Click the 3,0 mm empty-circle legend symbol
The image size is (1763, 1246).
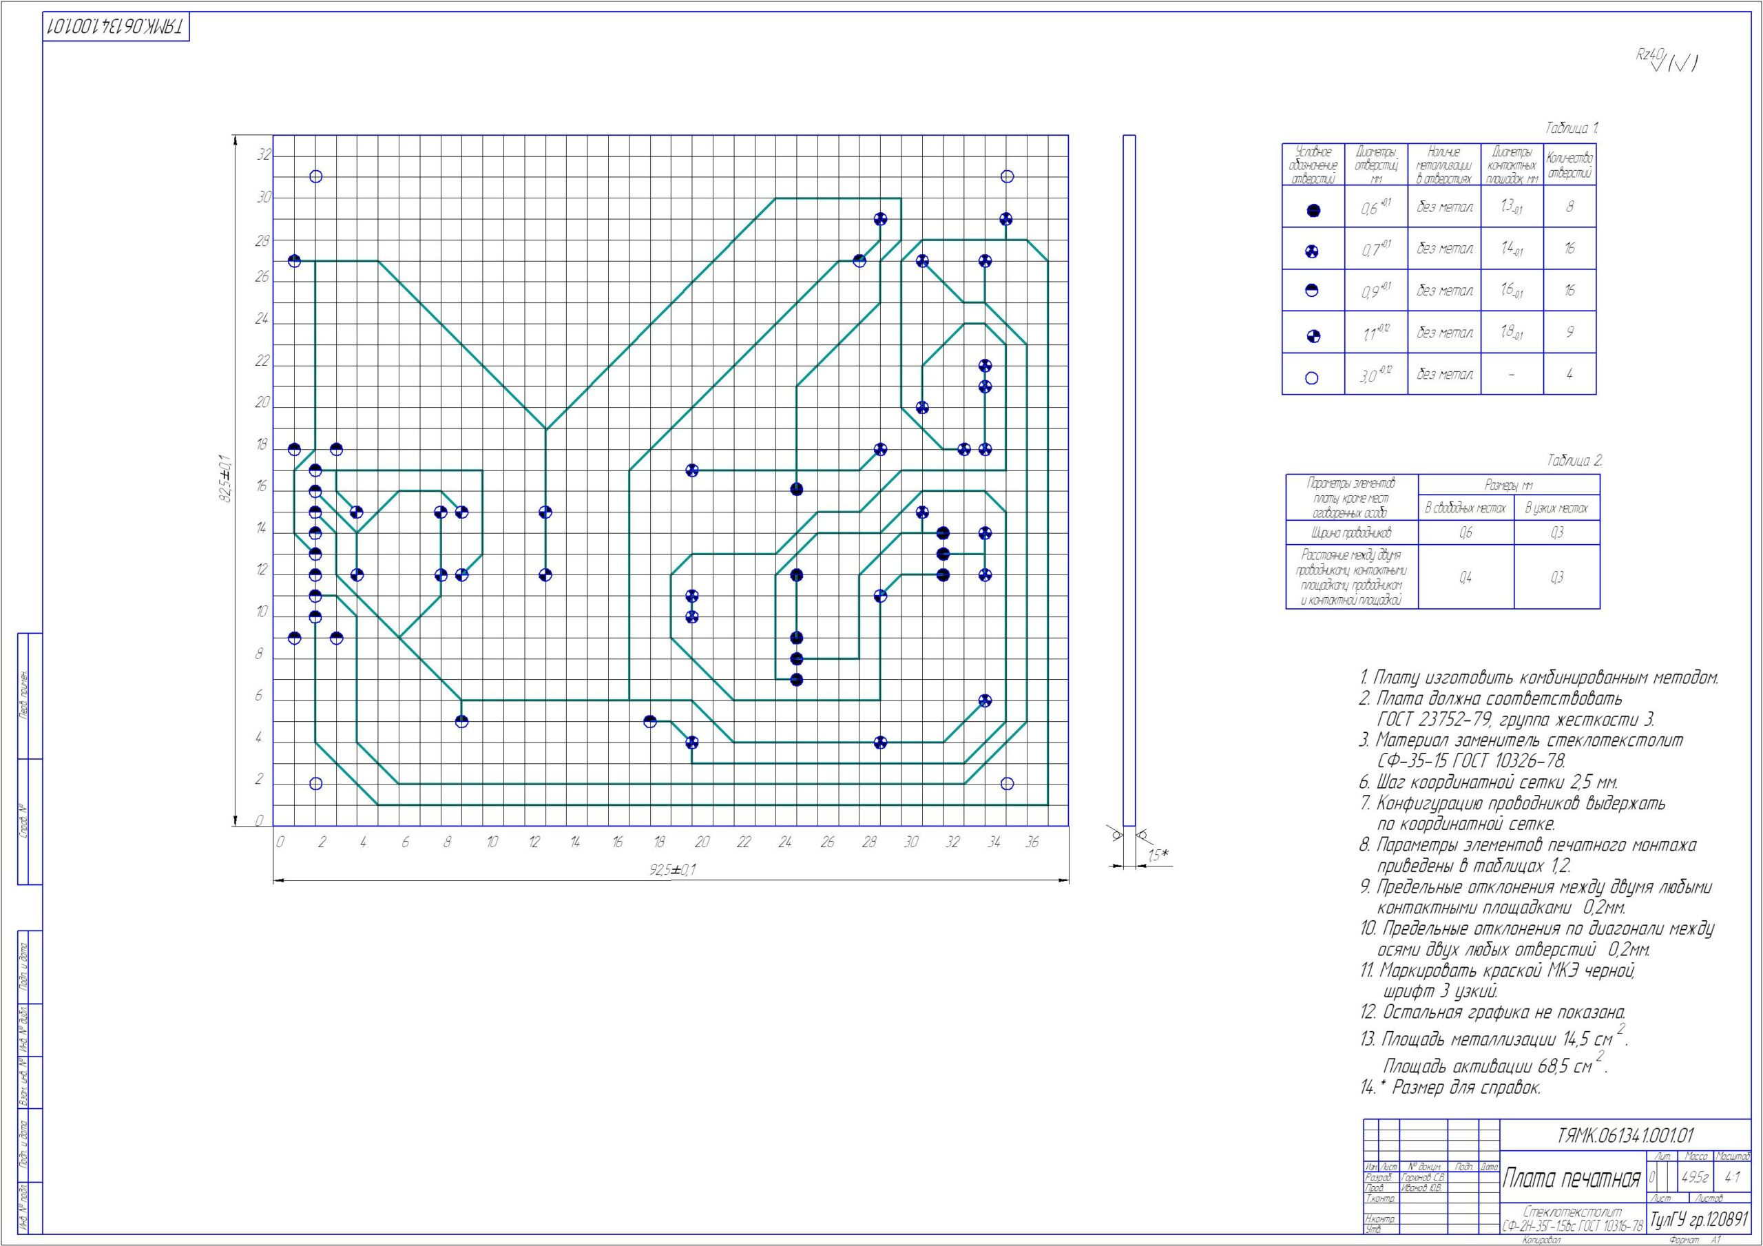1311,378
